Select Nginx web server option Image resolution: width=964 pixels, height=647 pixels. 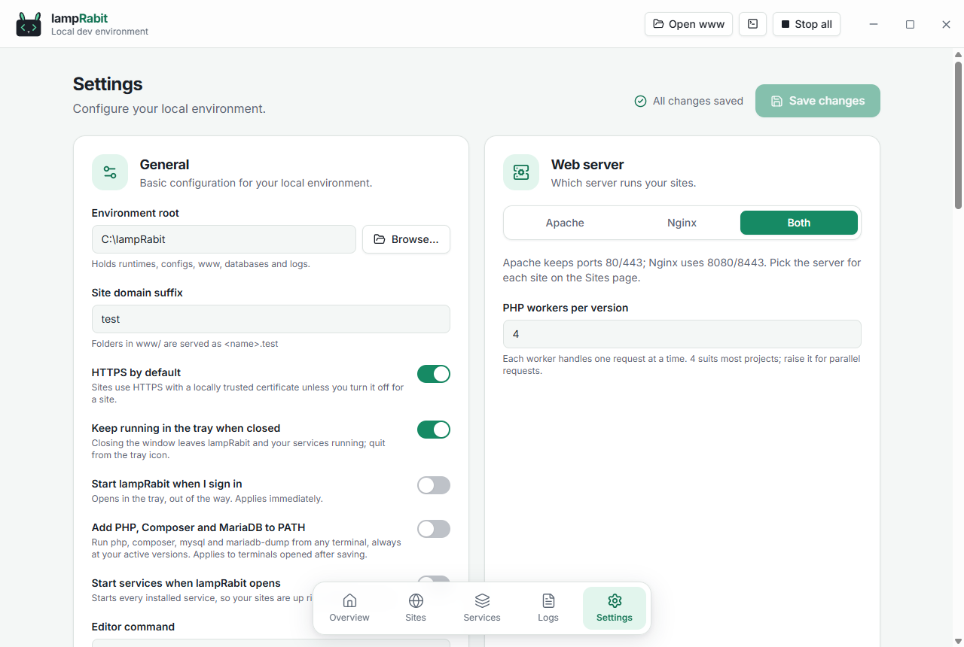(682, 223)
